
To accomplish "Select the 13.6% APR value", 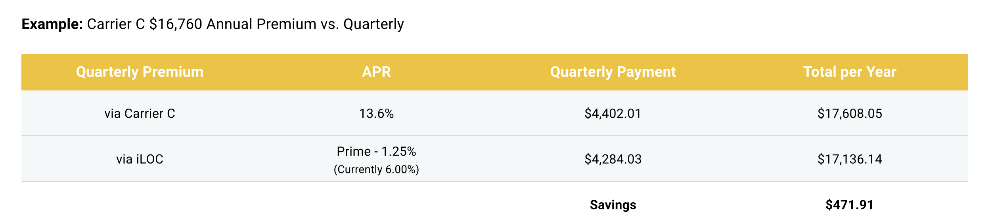I will pyautogui.click(x=376, y=114).
